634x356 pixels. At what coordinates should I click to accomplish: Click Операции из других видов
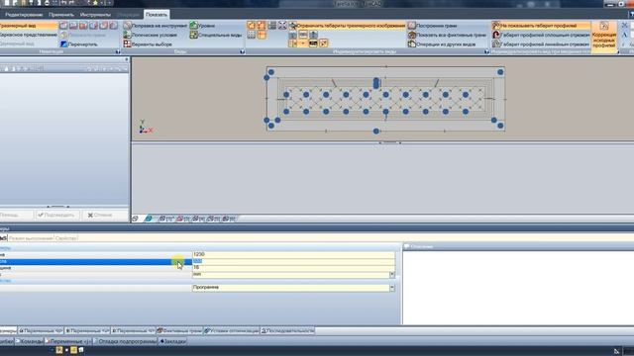tap(442, 44)
